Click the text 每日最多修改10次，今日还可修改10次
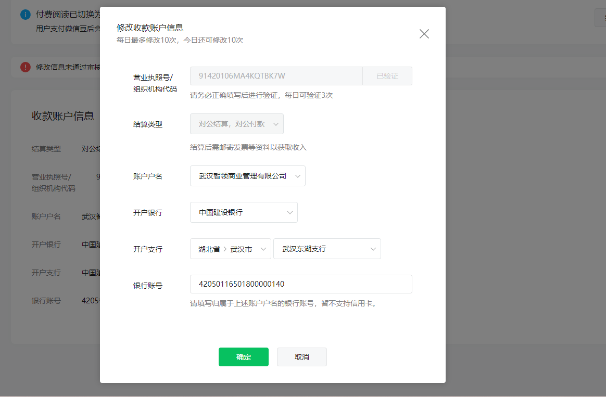Image resolution: width=606 pixels, height=397 pixels. (180, 40)
